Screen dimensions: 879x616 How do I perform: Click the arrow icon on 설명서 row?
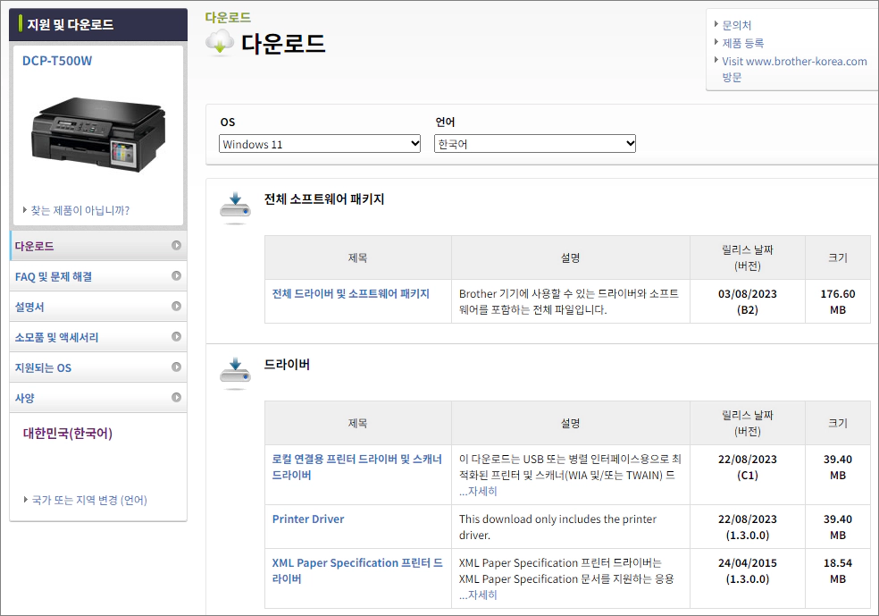176,306
